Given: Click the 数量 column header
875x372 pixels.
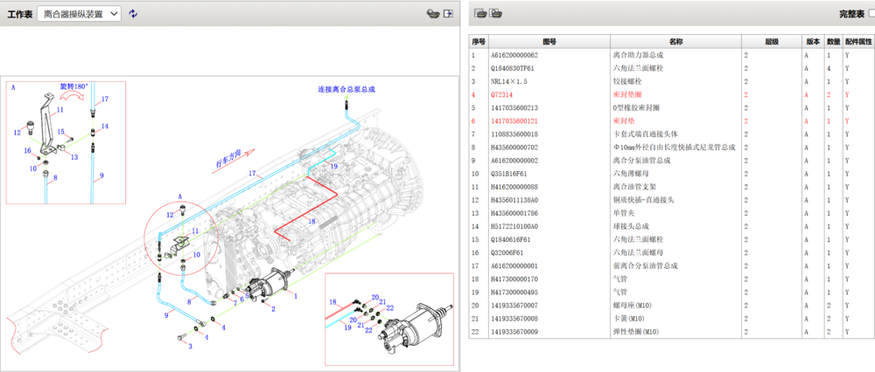Looking at the screenshot, I should click(834, 41).
